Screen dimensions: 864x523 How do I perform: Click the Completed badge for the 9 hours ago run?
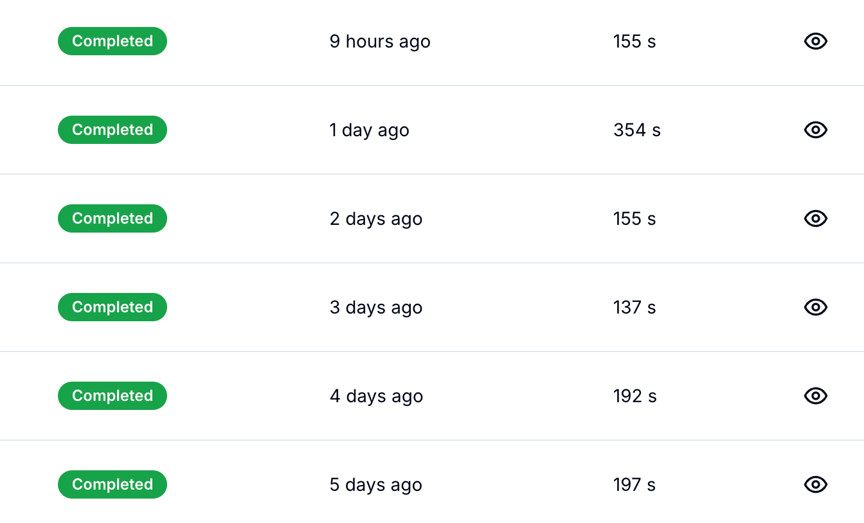coord(113,41)
